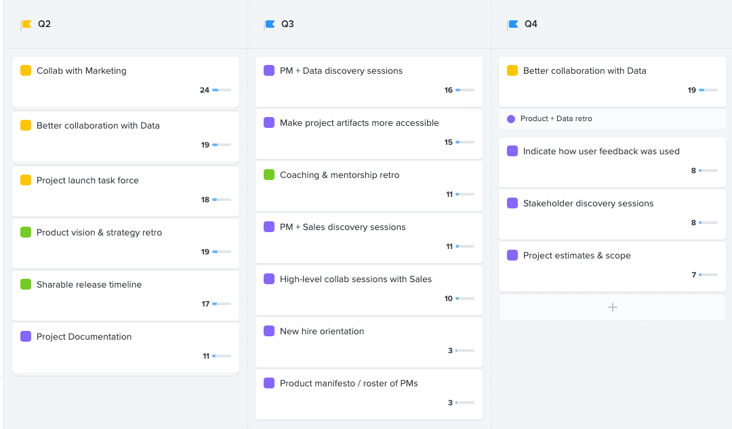Click progress bar on Product manifesto / roster of PMs
Screen dimensions: 732x429
[x=465, y=403]
